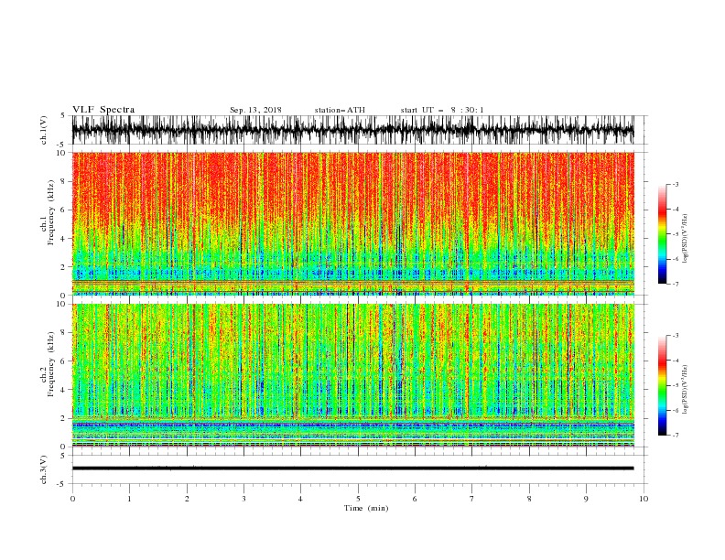The height and width of the screenshot is (560, 725).
Task: Click the ch.3 flat black trace
Action: click(352, 468)
